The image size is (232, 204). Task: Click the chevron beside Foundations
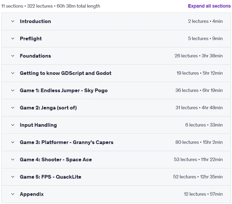(13, 56)
